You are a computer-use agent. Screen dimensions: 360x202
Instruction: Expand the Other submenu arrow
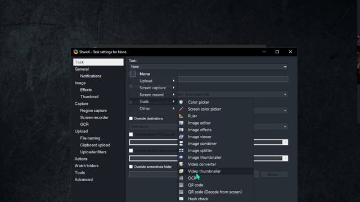[x=174, y=108]
